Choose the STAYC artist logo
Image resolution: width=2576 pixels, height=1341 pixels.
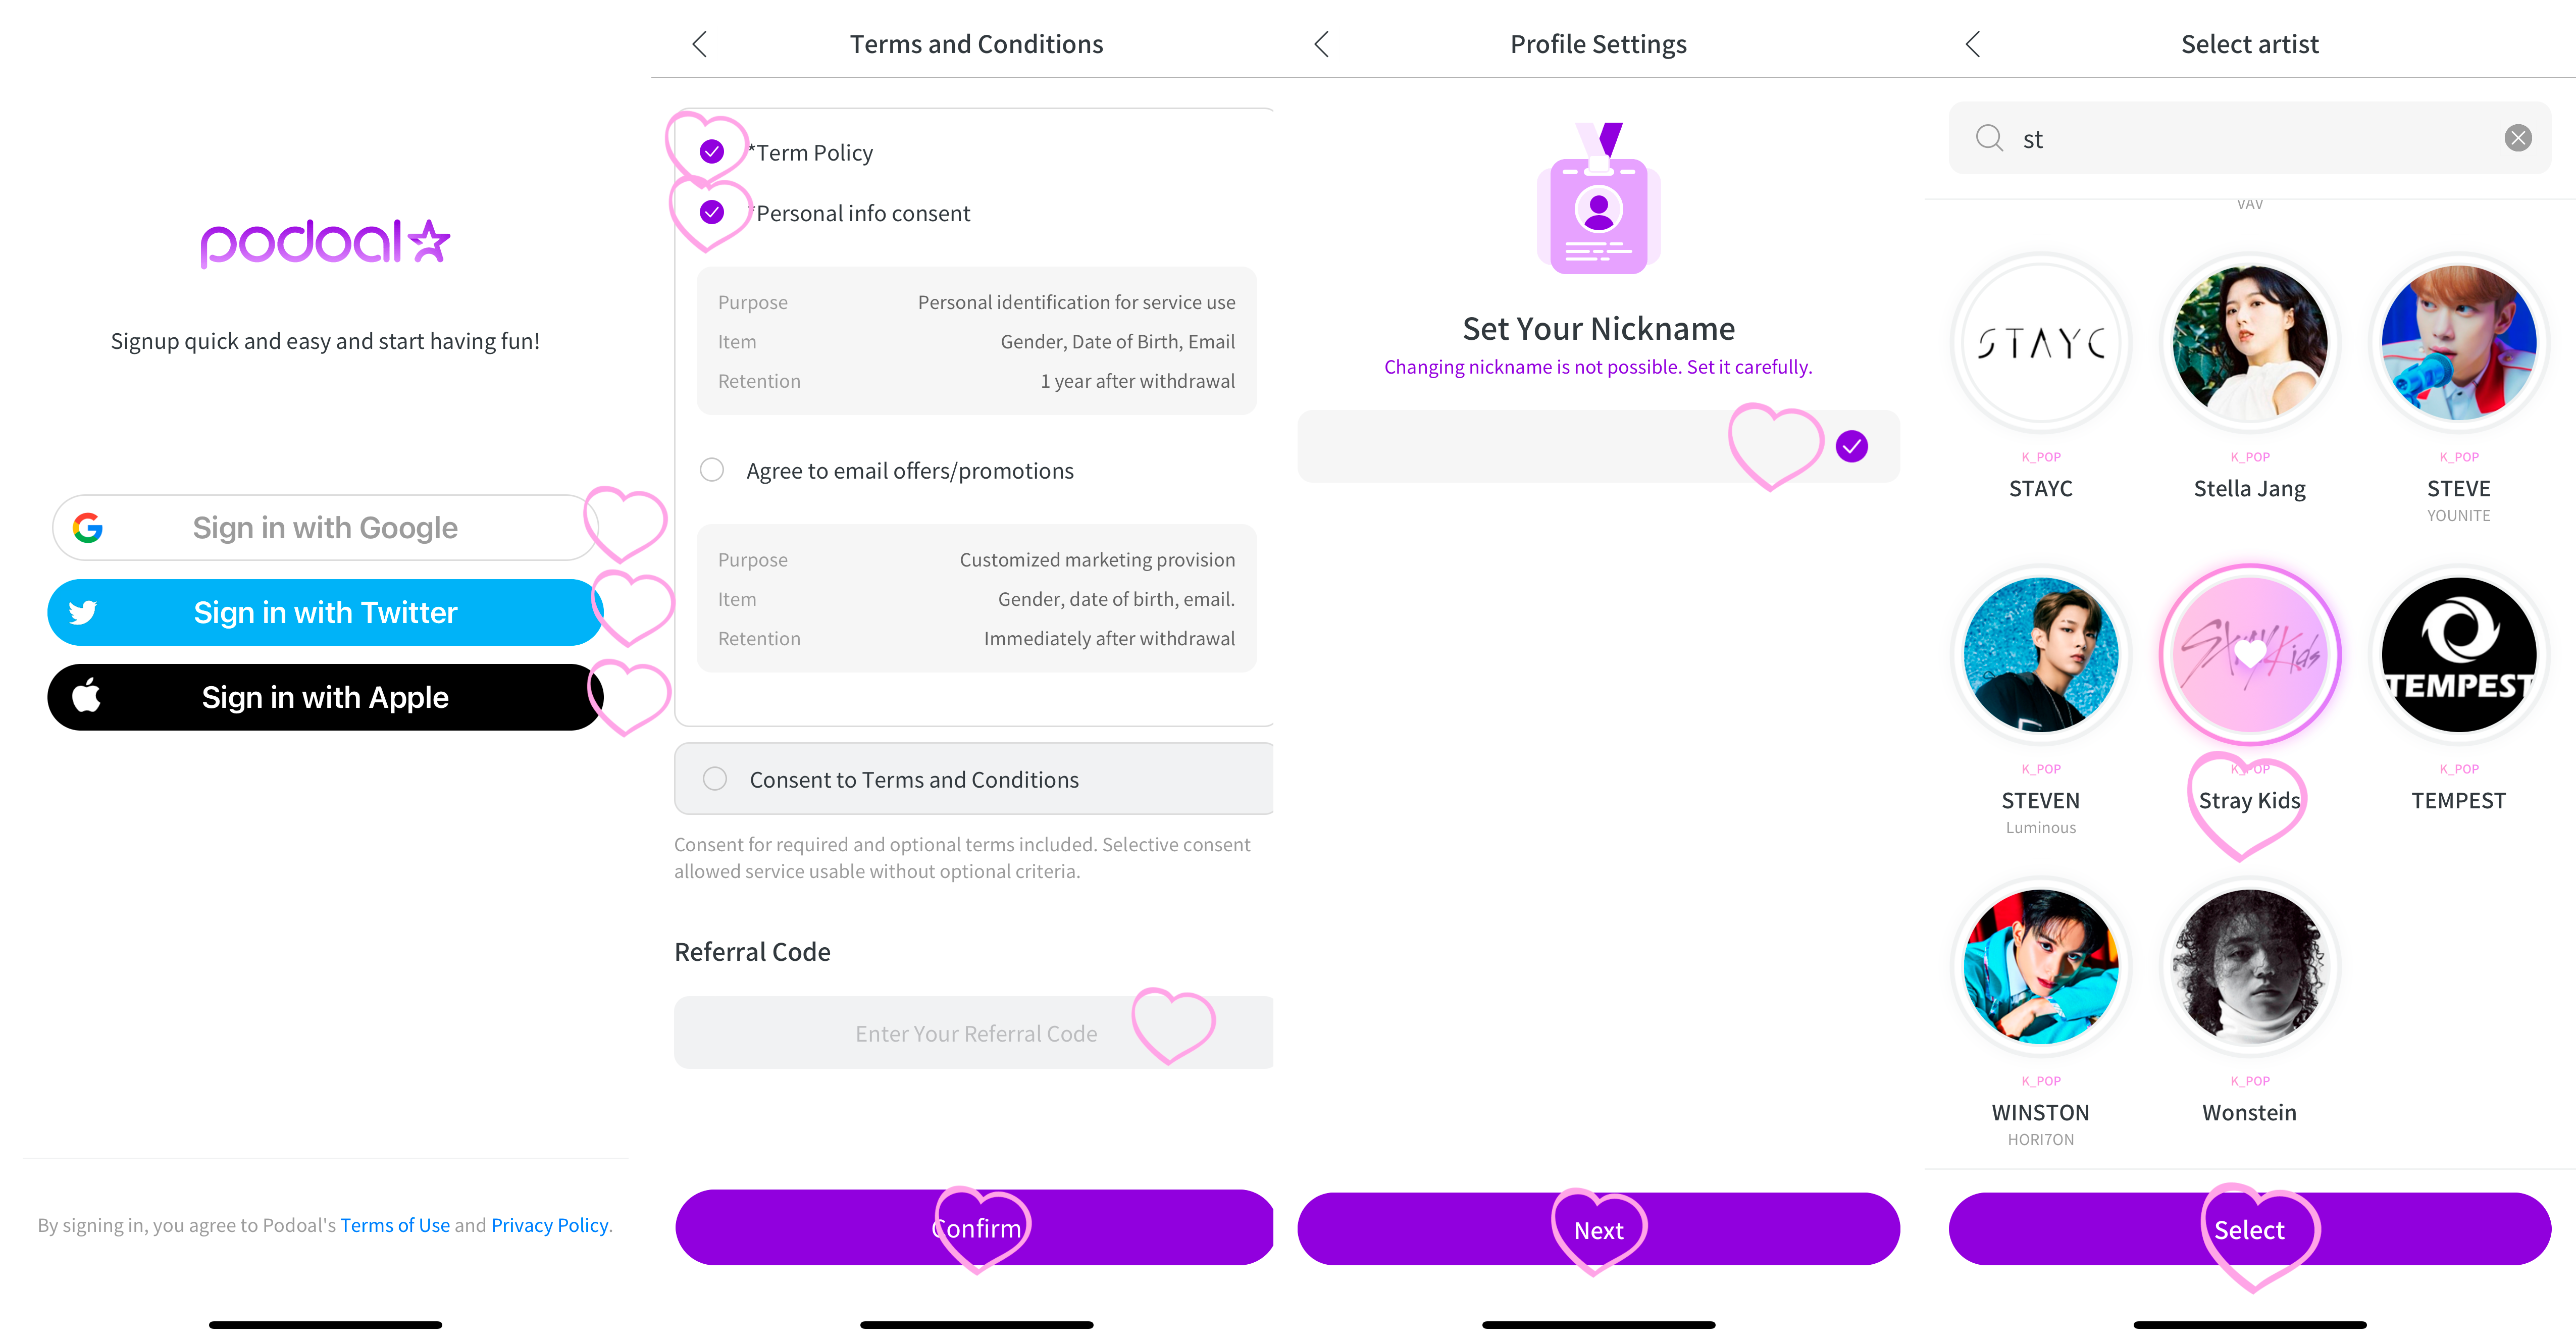[x=2041, y=343]
